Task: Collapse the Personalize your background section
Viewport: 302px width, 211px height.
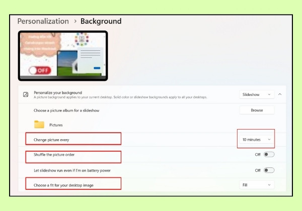Action: [x=280, y=94]
